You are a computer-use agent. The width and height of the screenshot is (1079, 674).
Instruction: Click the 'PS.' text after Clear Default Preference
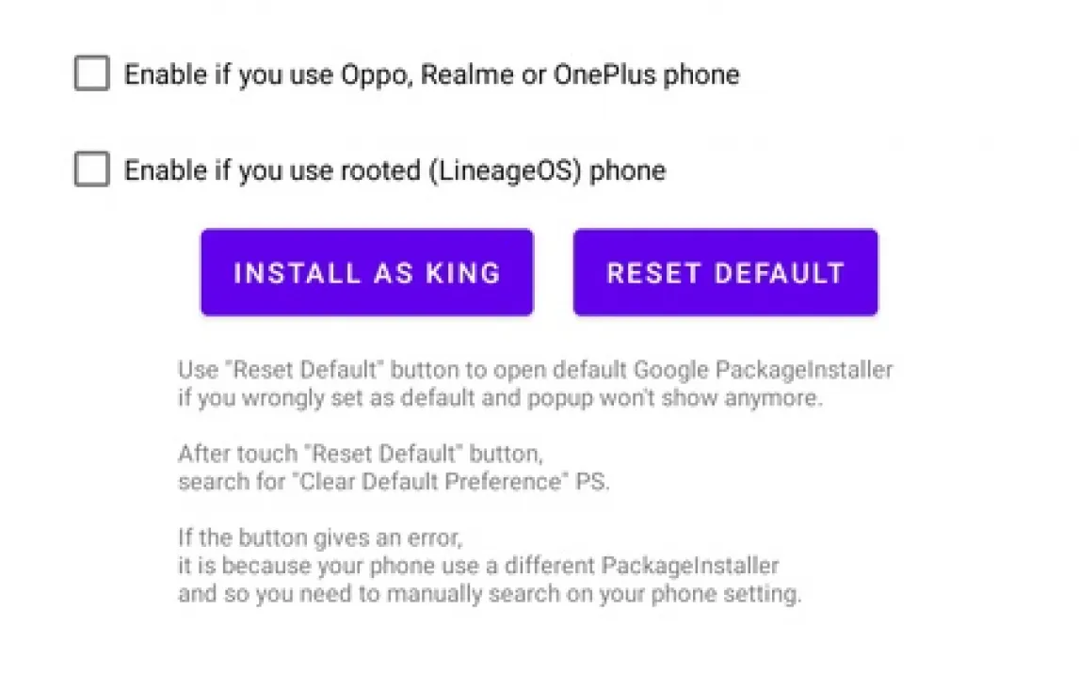tap(594, 482)
